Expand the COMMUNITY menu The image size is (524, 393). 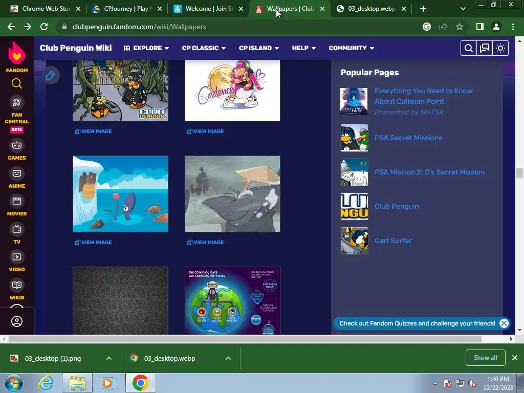(x=351, y=48)
